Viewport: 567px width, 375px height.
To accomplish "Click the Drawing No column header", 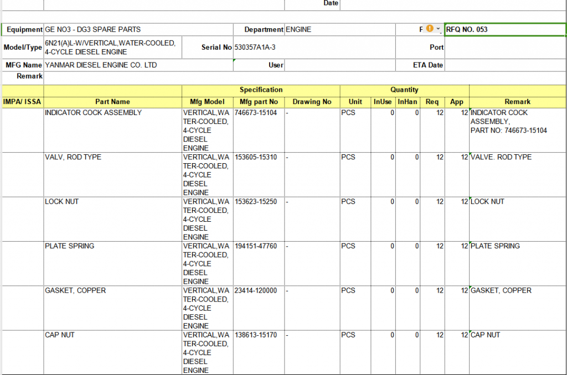I will click(312, 102).
